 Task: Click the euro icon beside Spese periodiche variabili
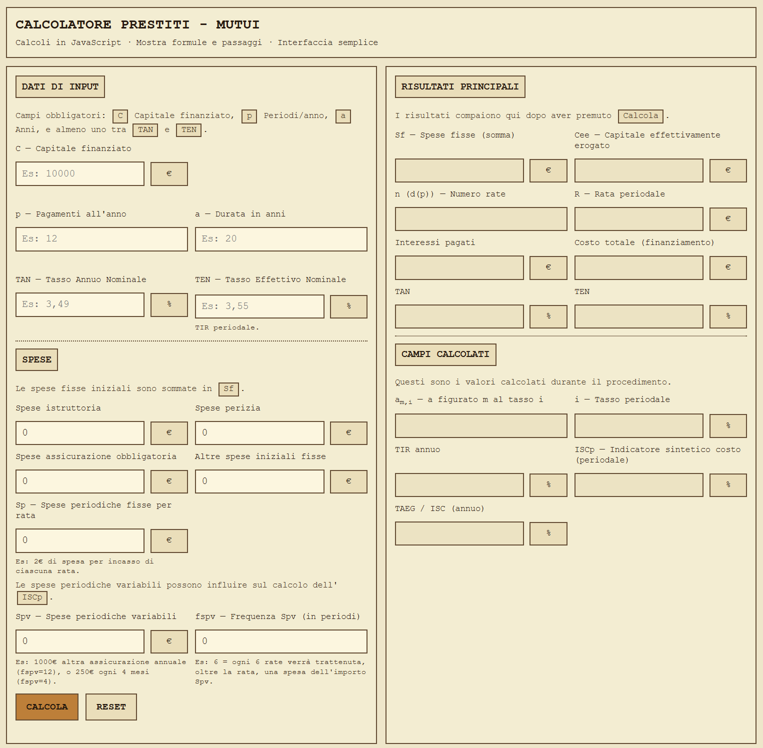(x=169, y=641)
